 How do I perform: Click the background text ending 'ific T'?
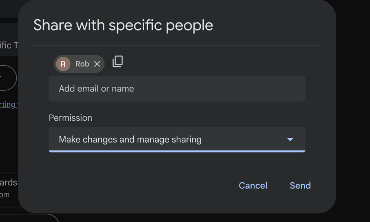coord(9,45)
